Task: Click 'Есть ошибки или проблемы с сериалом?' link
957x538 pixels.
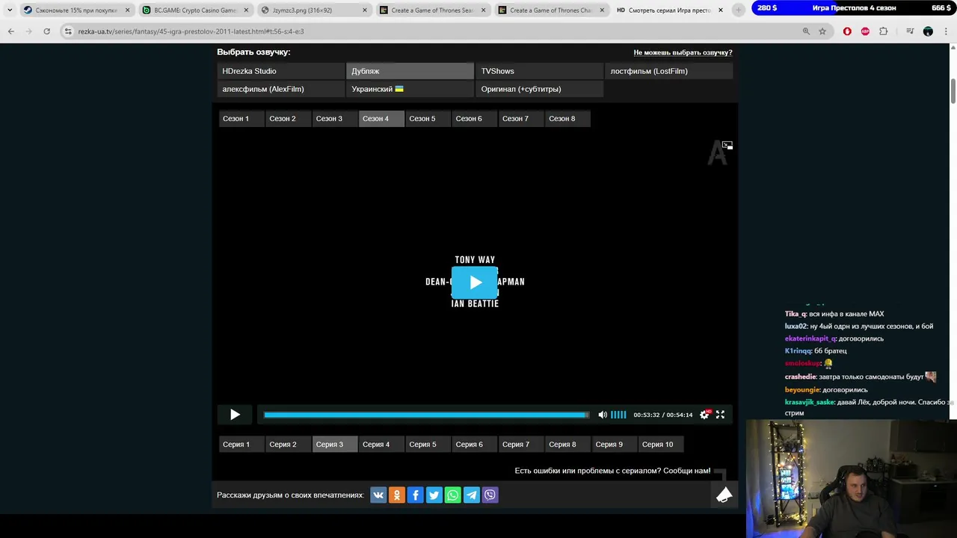Action: point(612,471)
